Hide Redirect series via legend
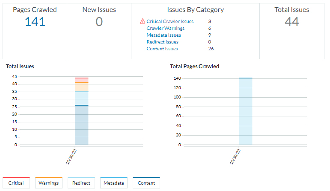 (x=81, y=183)
